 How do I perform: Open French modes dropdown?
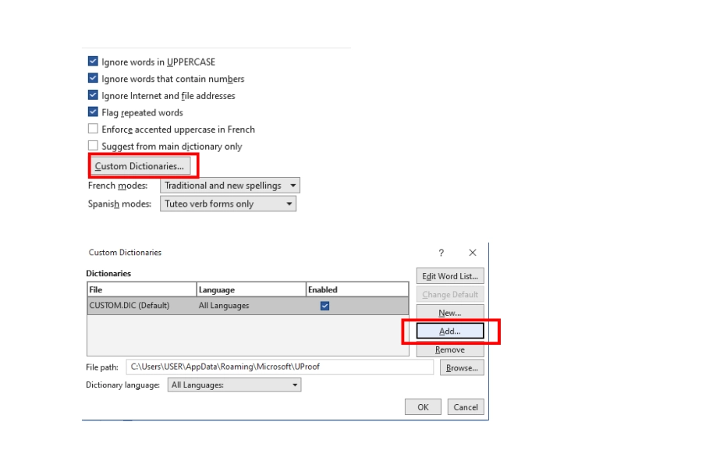tap(230, 186)
